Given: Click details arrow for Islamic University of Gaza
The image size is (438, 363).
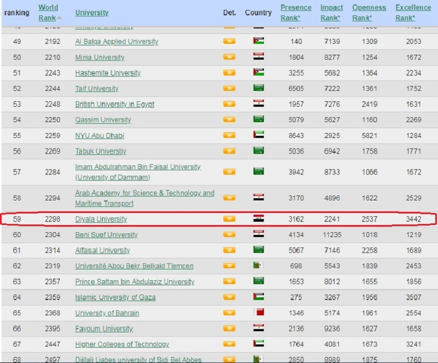Looking at the screenshot, I should click(229, 297).
